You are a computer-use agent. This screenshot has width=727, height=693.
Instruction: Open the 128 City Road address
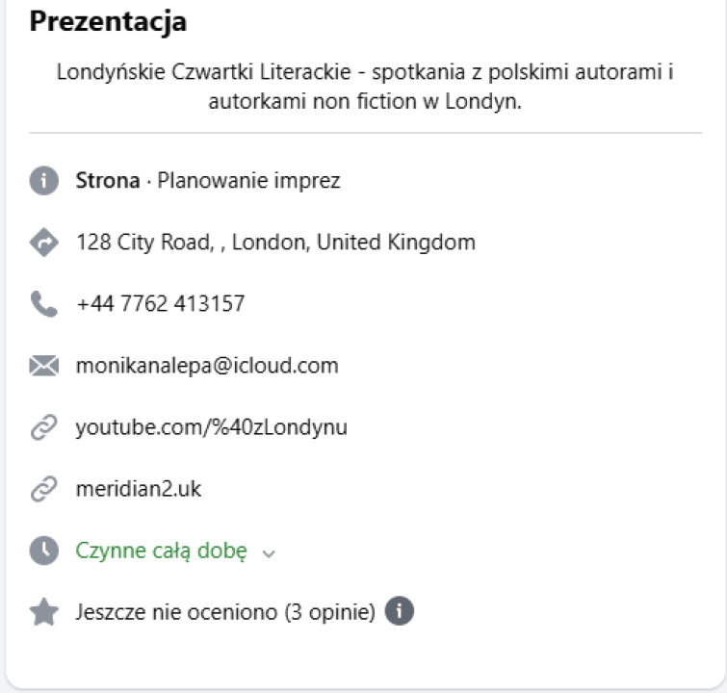tap(275, 243)
